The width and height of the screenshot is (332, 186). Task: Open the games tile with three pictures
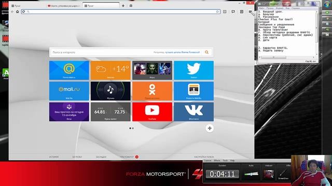pos(152,70)
